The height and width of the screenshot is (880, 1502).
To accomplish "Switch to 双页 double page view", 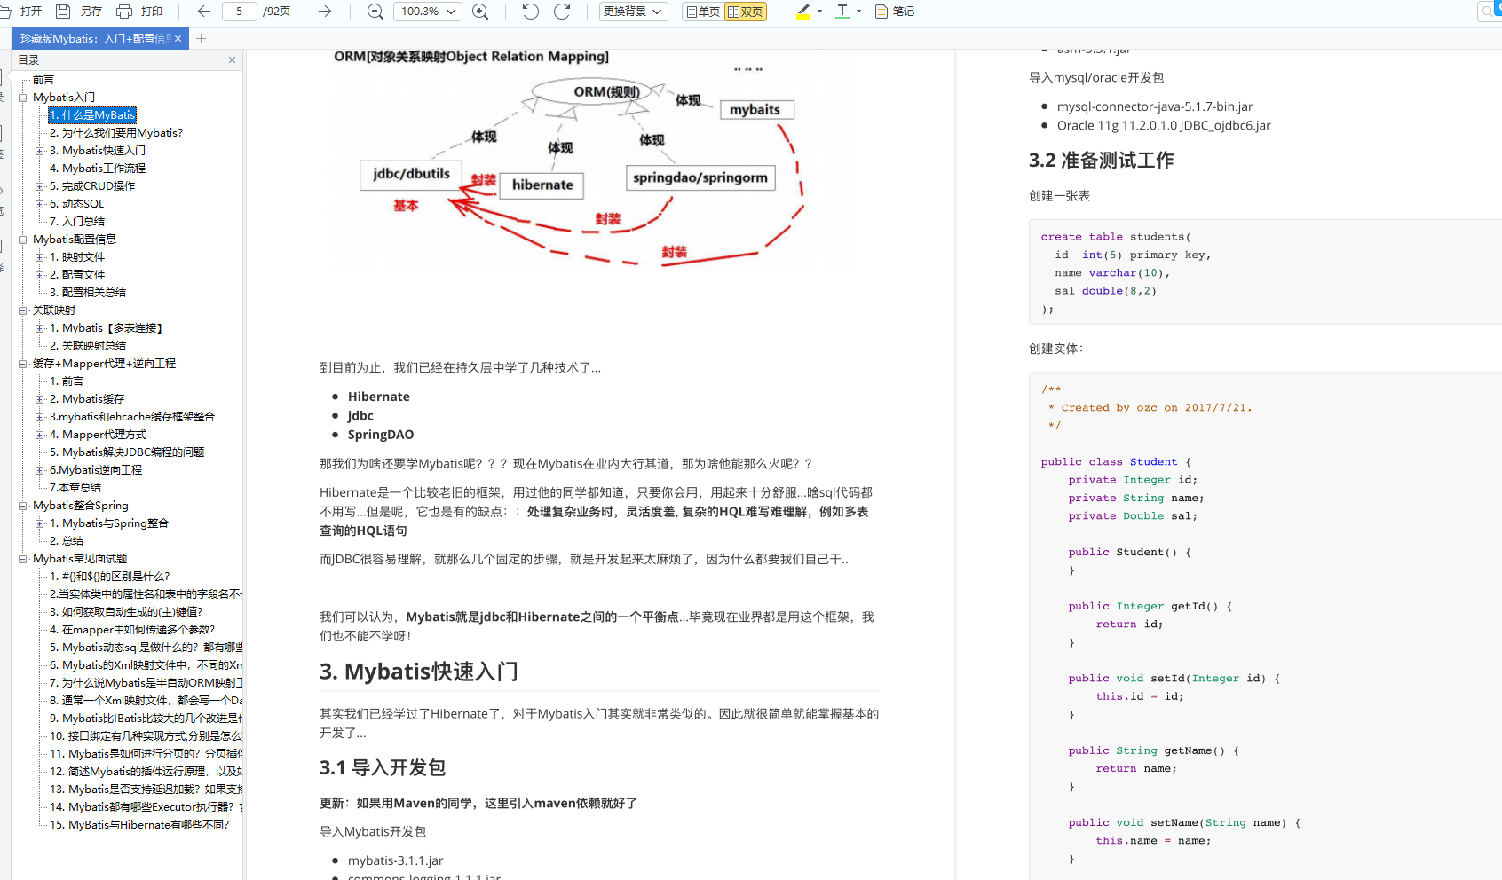I will [746, 12].
